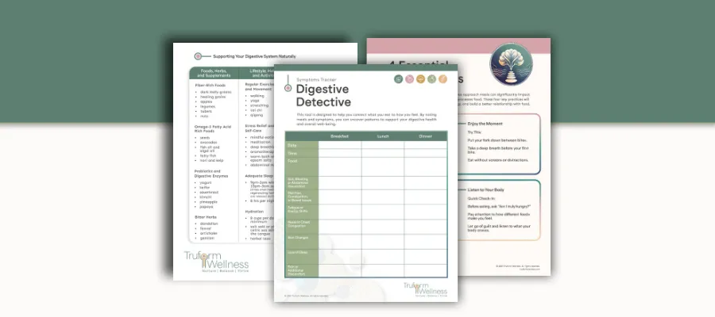Click the sage green fourth circle icon
This screenshot has height=317, width=715.
(431, 79)
